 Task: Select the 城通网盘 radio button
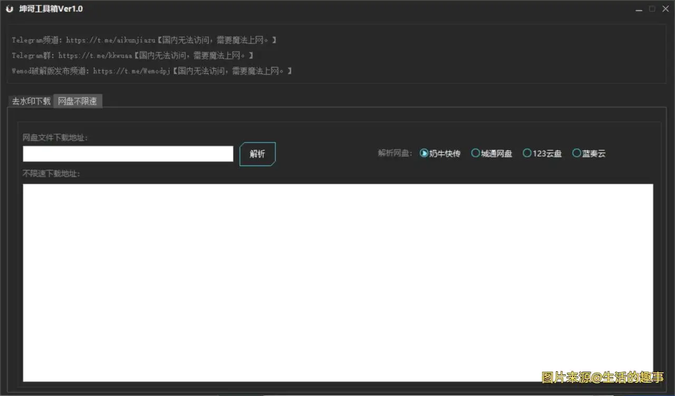pos(475,153)
